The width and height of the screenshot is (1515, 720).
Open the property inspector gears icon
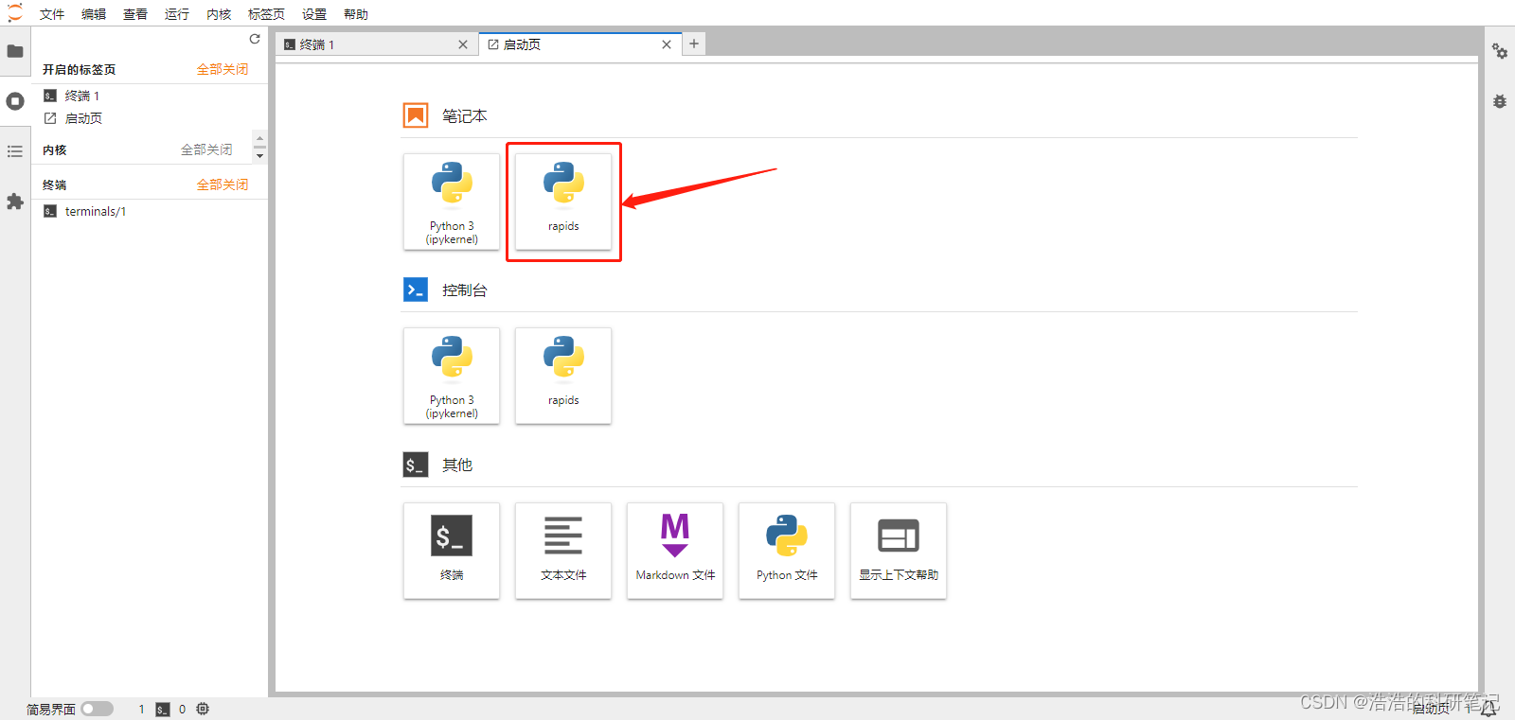pos(1500,51)
